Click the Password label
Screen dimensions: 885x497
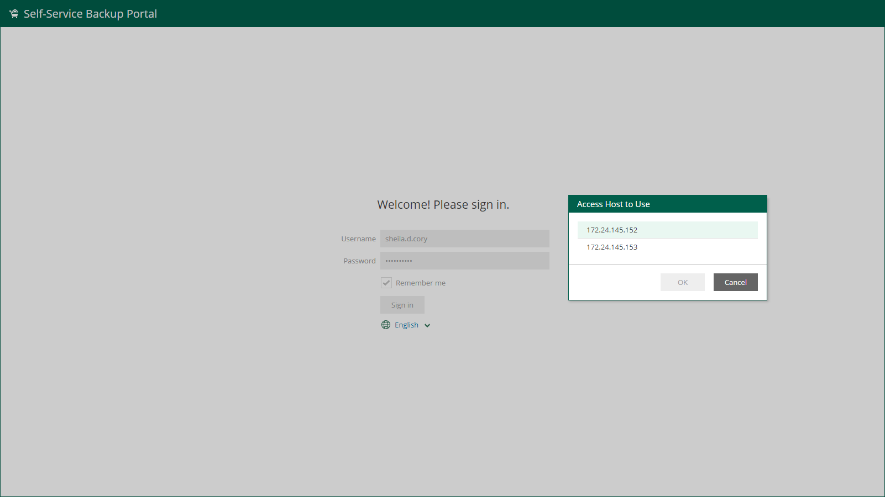[x=359, y=261]
